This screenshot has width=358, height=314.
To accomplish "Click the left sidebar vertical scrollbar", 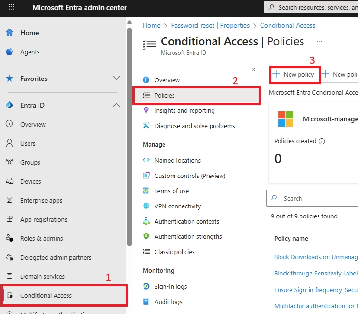I will 129,137.
